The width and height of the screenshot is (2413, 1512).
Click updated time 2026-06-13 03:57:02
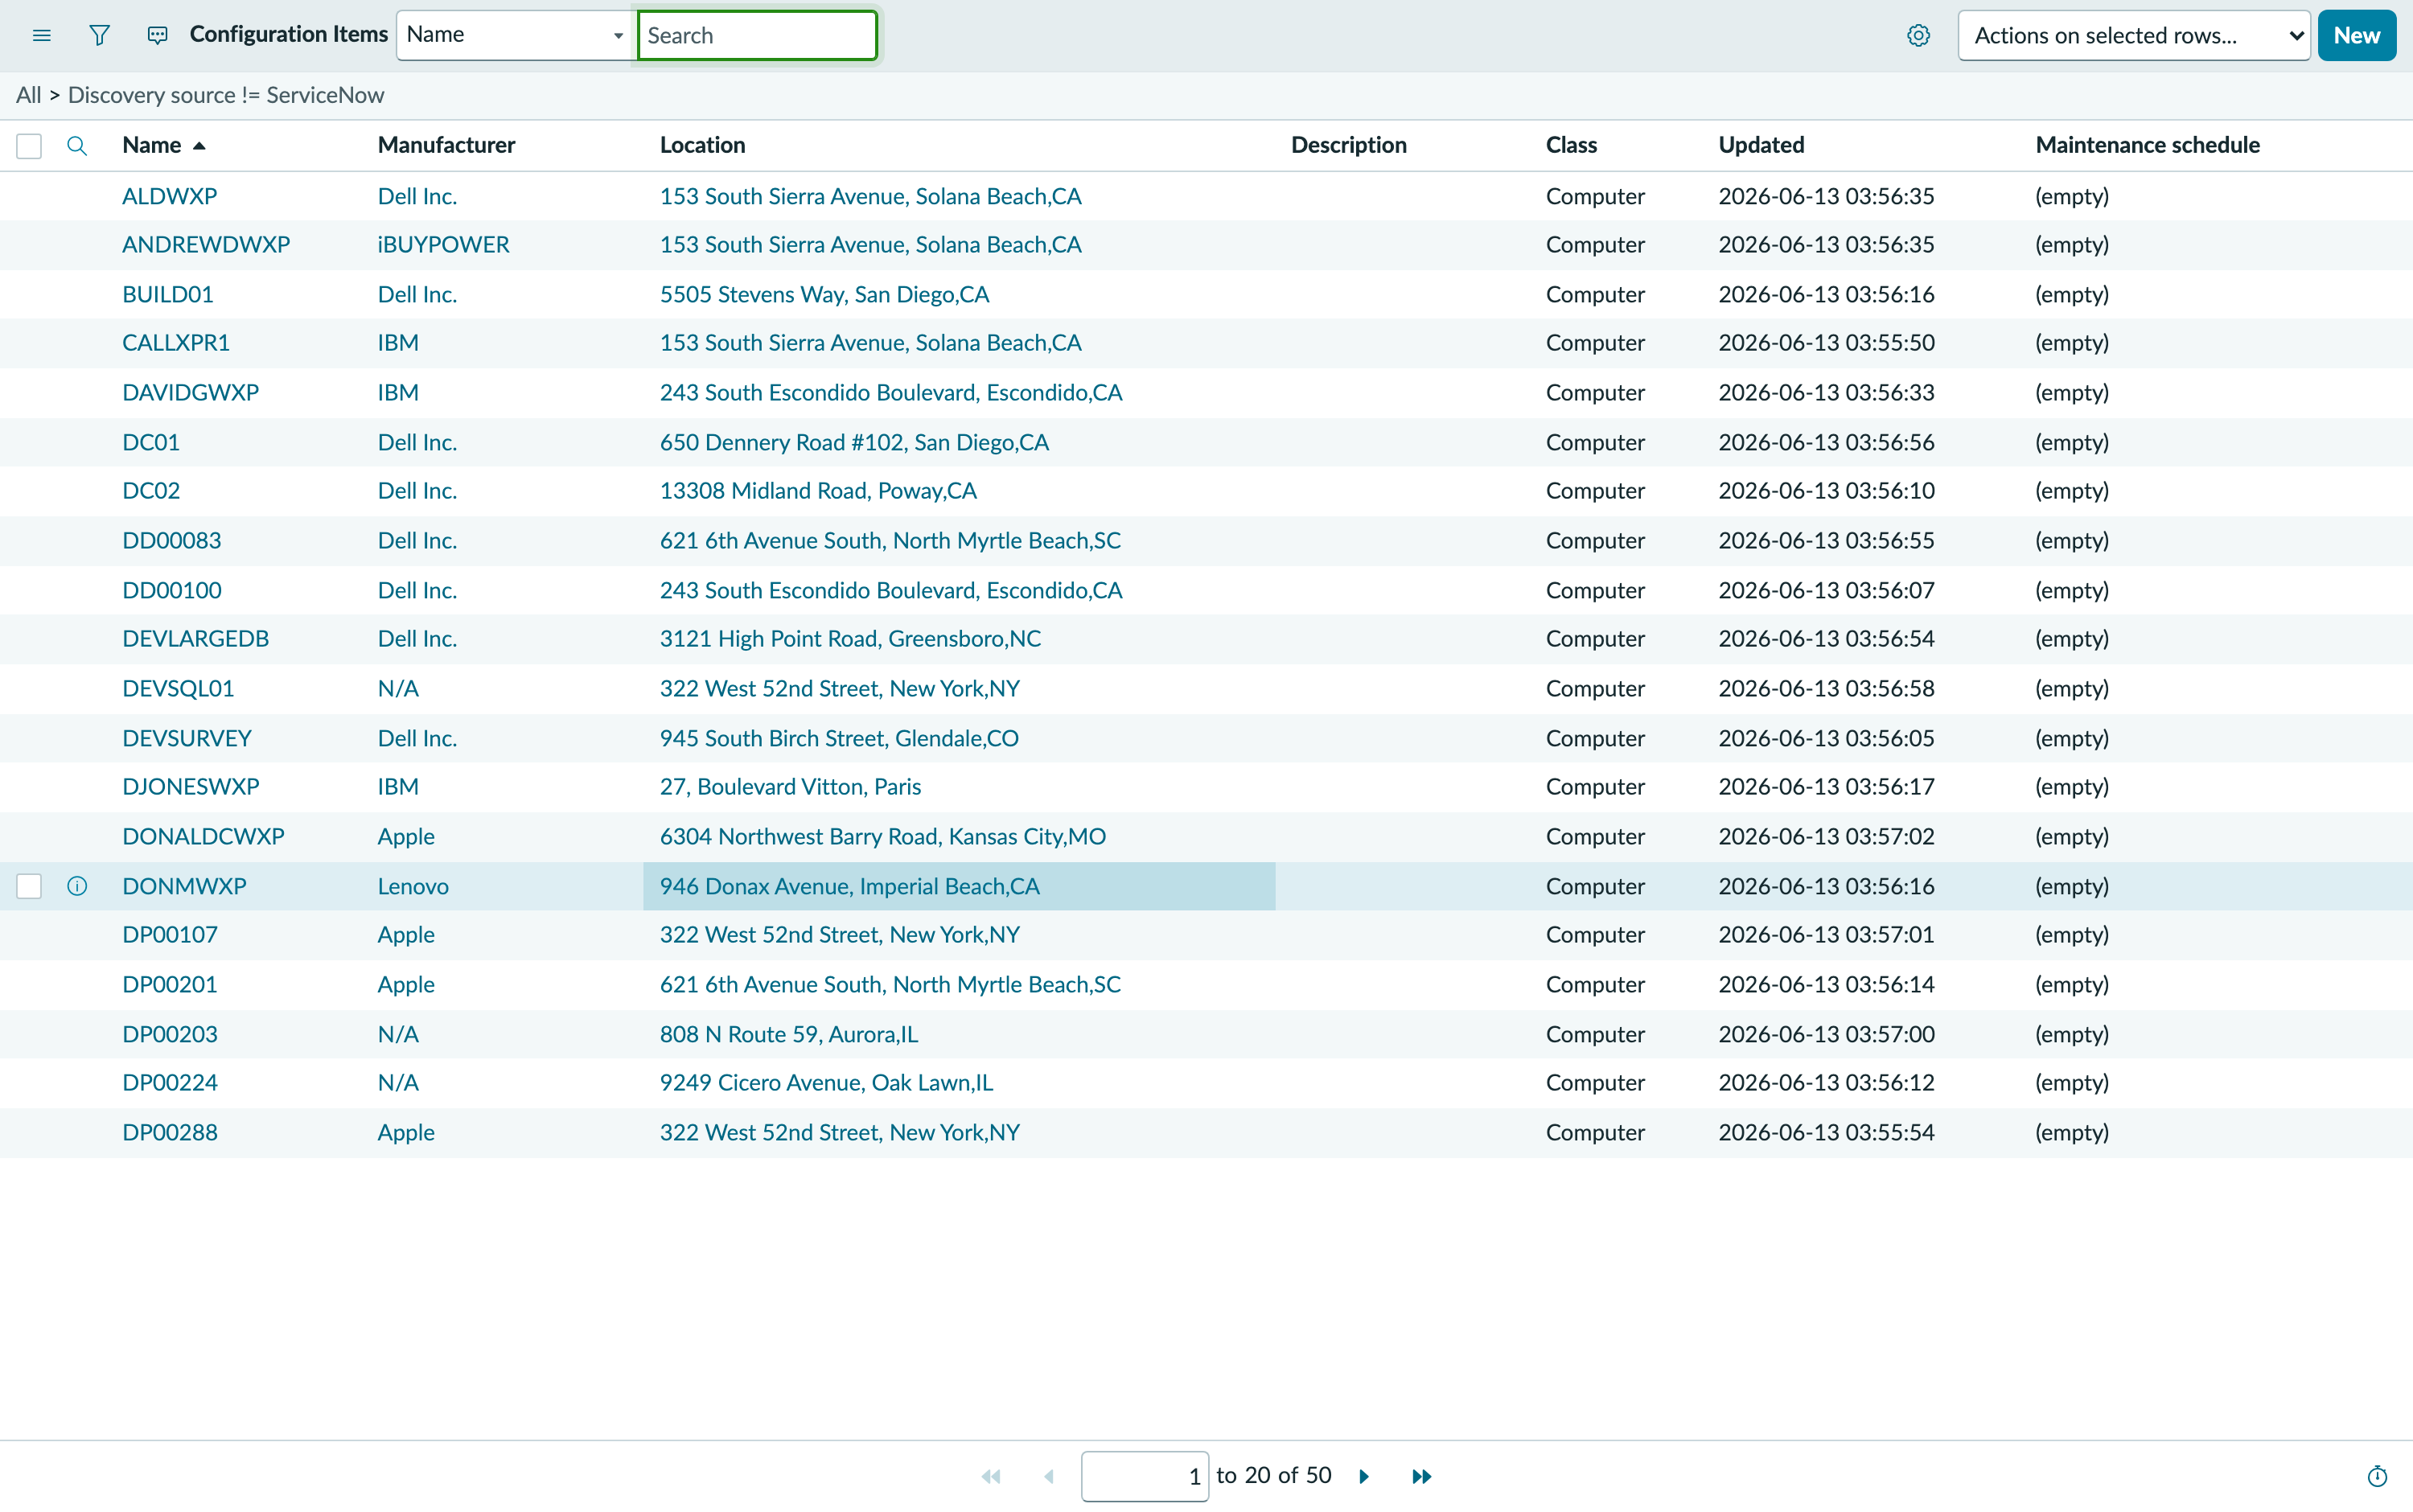(x=1826, y=836)
